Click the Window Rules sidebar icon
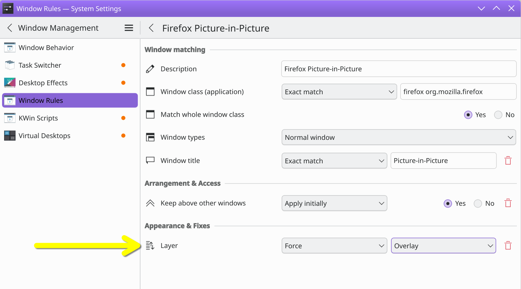This screenshot has height=289, width=521. pos(10,100)
